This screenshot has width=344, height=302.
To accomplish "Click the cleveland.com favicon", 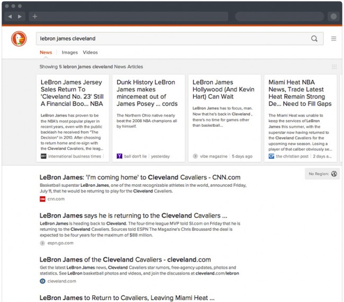I will [42, 281].
